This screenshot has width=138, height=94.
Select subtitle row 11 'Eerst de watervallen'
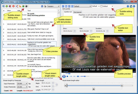30,60
